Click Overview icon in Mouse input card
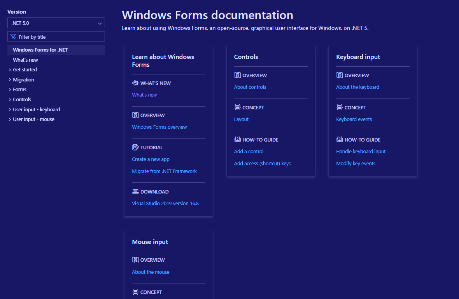This screenshot has height=299, width=459. point(135,259)
